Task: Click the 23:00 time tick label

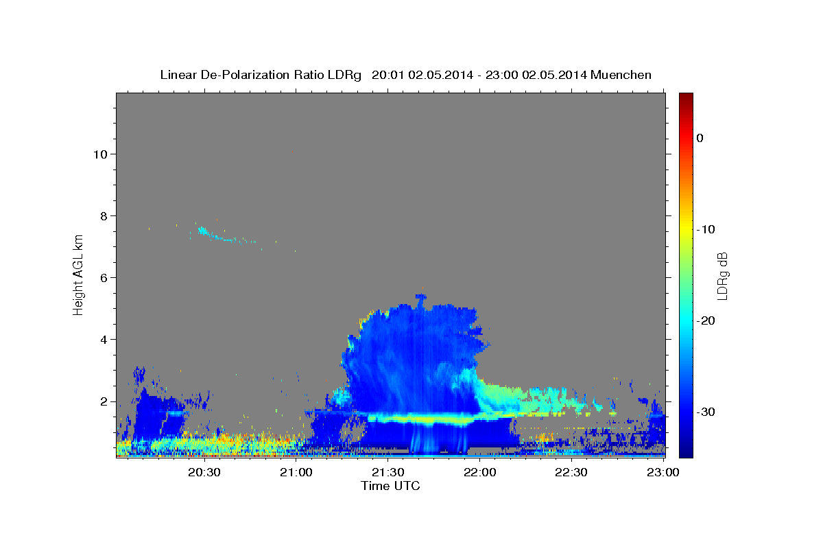Action: pyautogui.click(x=663, y=472)
